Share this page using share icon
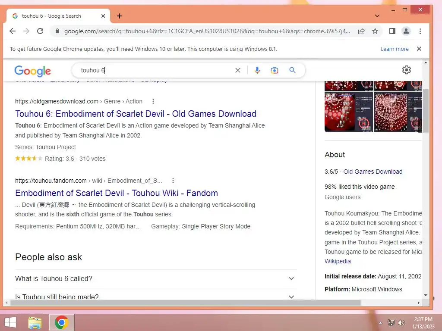 tap(361, 31)
